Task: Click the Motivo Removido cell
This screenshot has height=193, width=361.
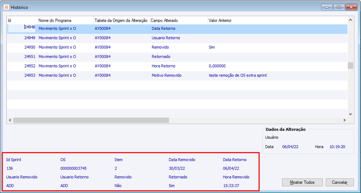Action: (x=167, y=76)
